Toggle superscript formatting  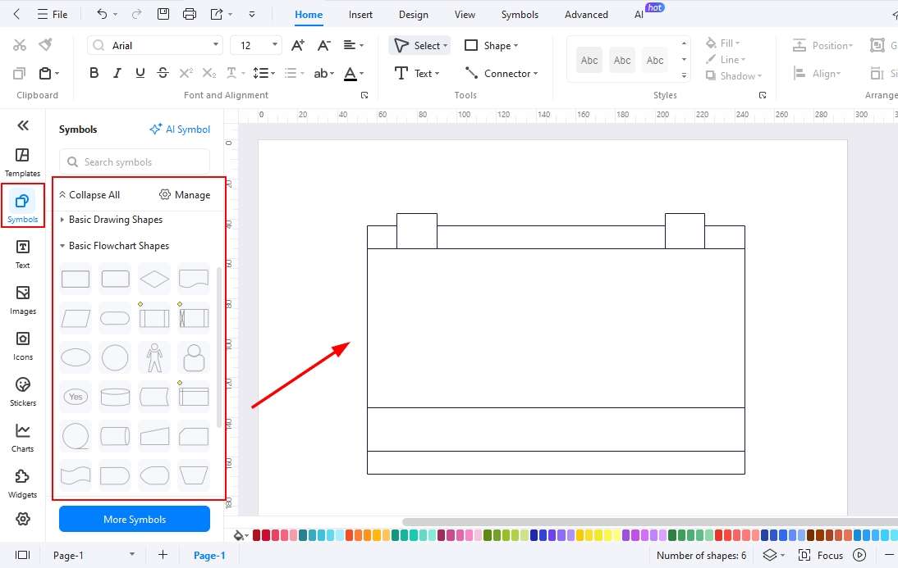point(186,73)
